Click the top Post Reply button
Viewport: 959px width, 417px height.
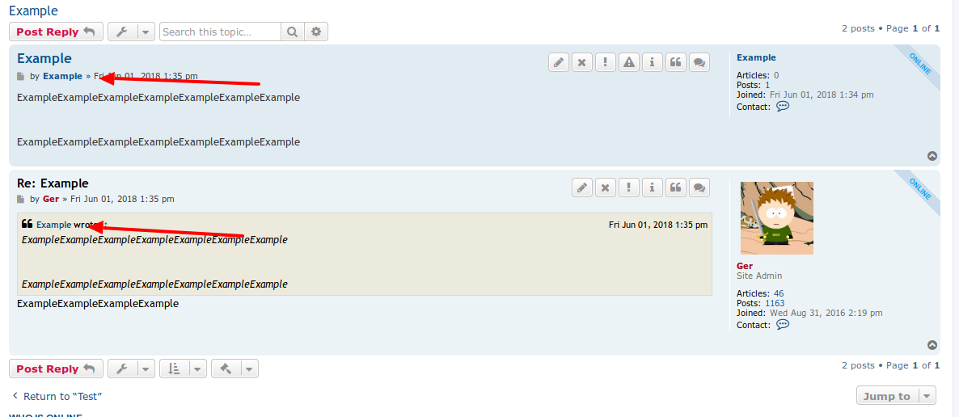coord(56,32)
